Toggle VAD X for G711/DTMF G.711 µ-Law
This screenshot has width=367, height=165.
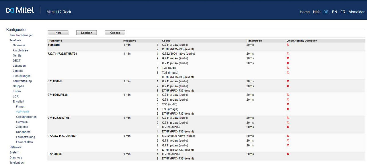pyautogui.click(x=288, y=86)
